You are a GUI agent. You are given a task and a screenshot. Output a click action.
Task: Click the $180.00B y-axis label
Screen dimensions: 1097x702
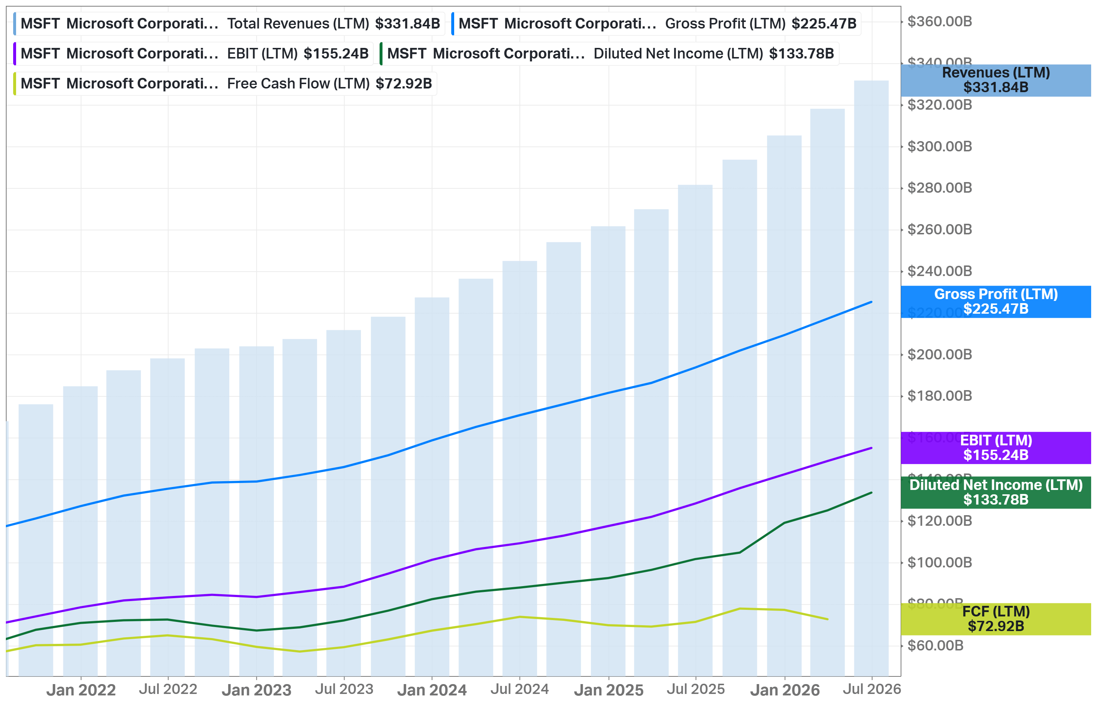coord(940,396)
